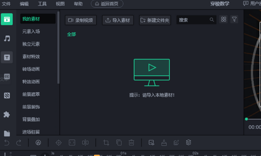Click the 录制视频 button

coord(80,20)
